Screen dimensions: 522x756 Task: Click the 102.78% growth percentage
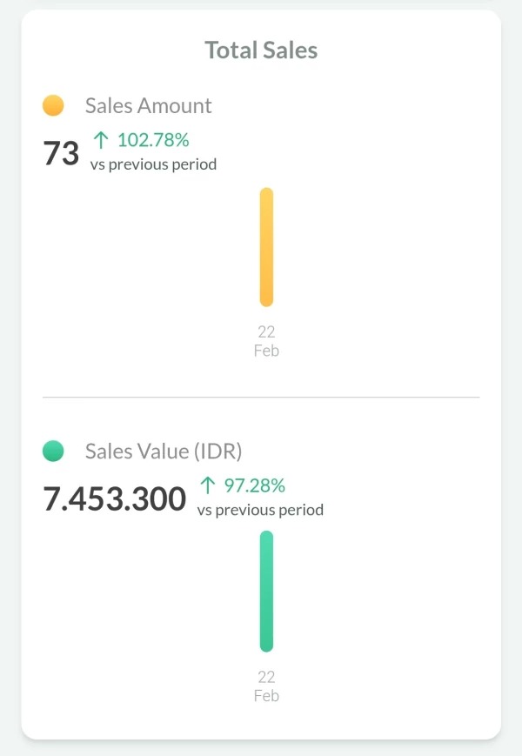click(153, 140)
